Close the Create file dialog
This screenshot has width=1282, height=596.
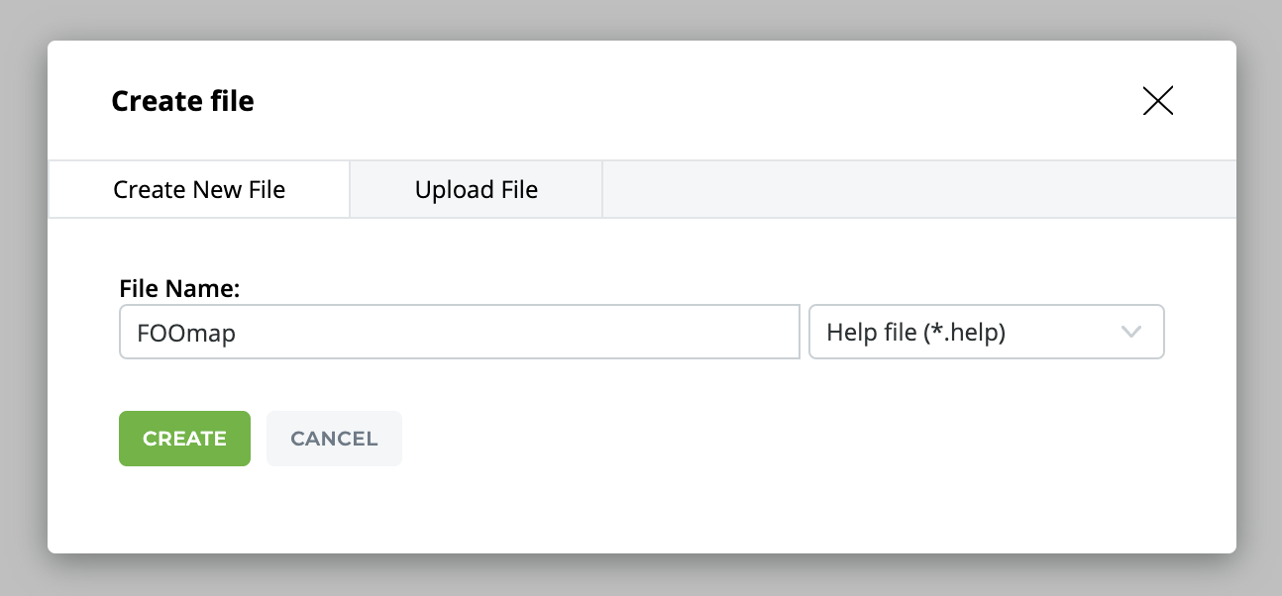(1157, 101)
